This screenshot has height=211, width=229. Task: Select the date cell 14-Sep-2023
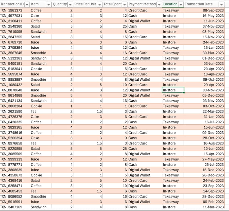click(x=204, y=191)
